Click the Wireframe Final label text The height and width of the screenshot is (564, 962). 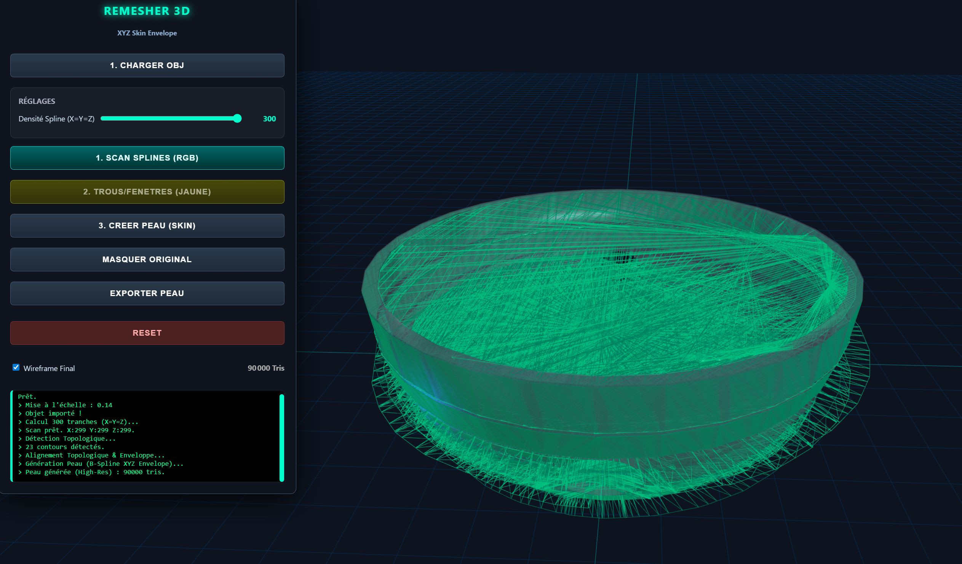49,368
